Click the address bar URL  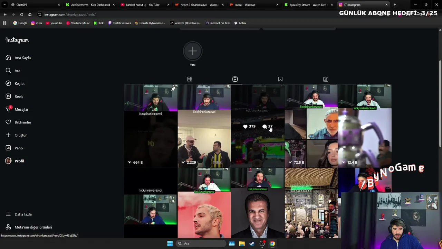tap(70, 15)
